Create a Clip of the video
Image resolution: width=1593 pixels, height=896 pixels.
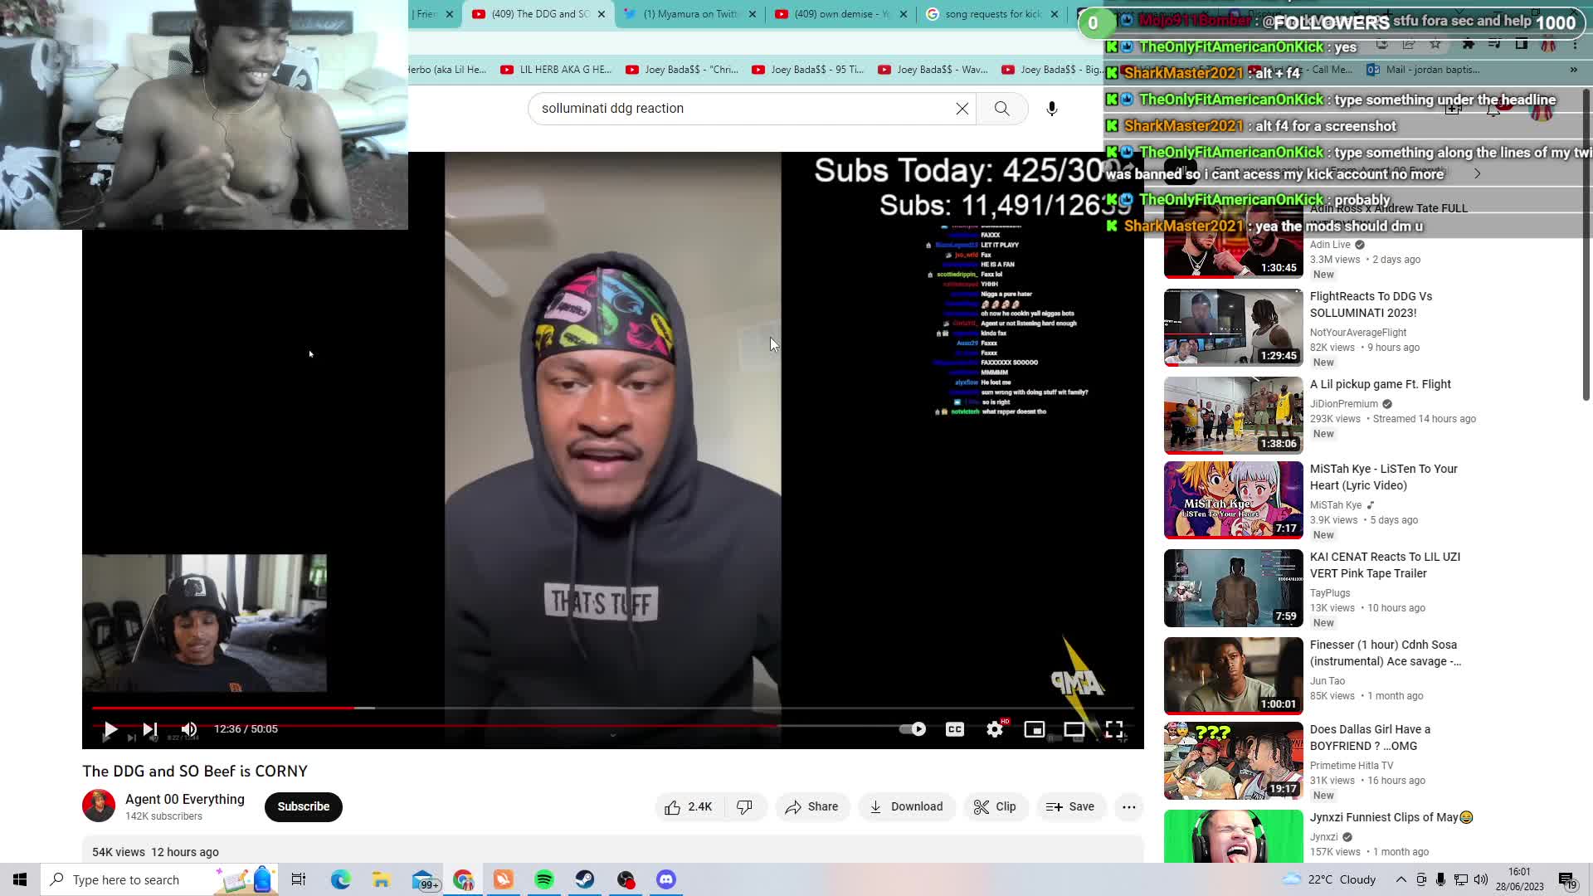pyautogui.click(x=995, y=806)
